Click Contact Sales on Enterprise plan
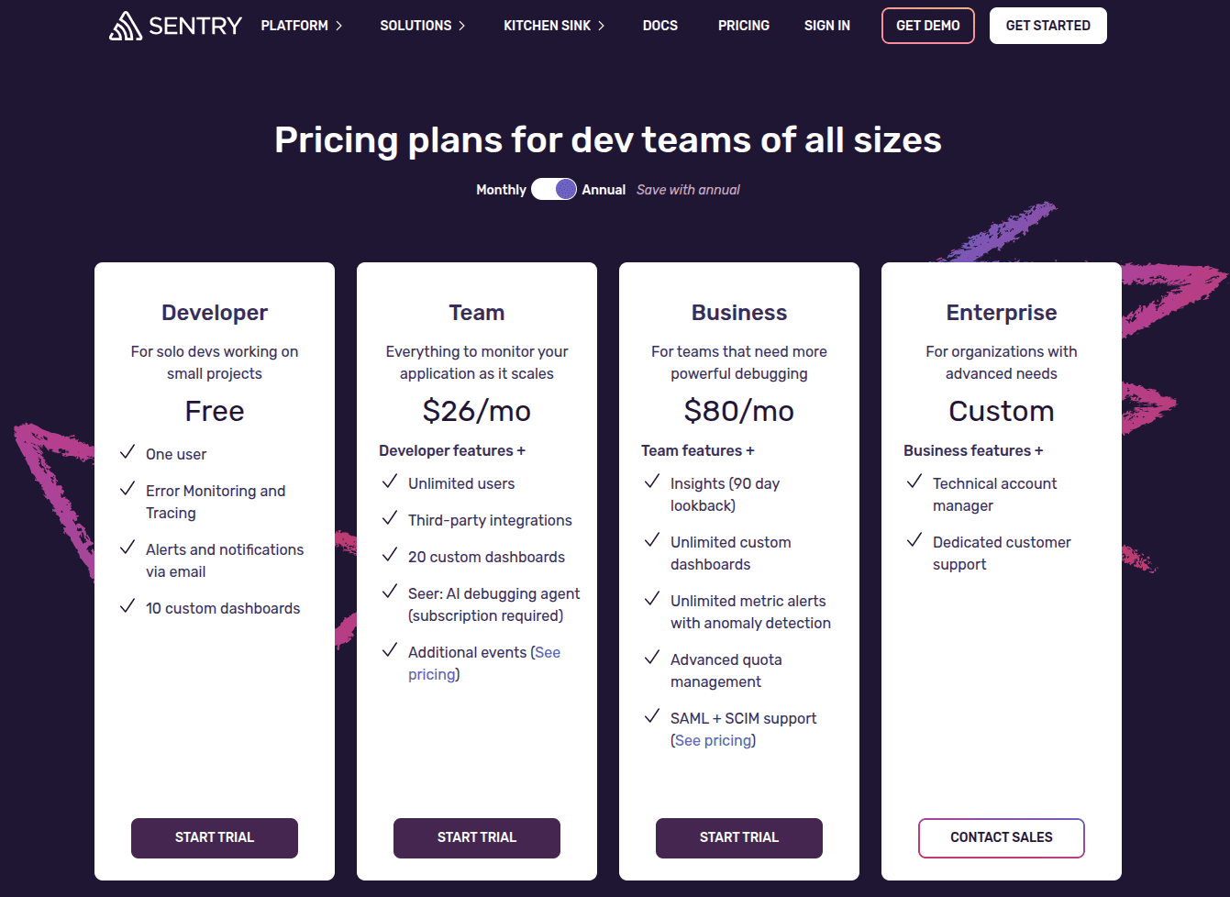This screenshot has width=1230, height=897. (1001, 837)
